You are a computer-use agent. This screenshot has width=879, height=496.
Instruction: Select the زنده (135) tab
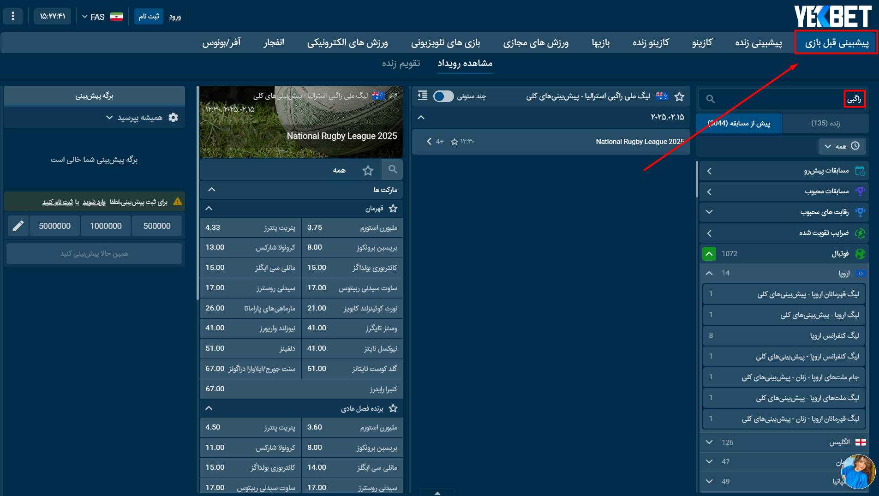pos(825,123)
